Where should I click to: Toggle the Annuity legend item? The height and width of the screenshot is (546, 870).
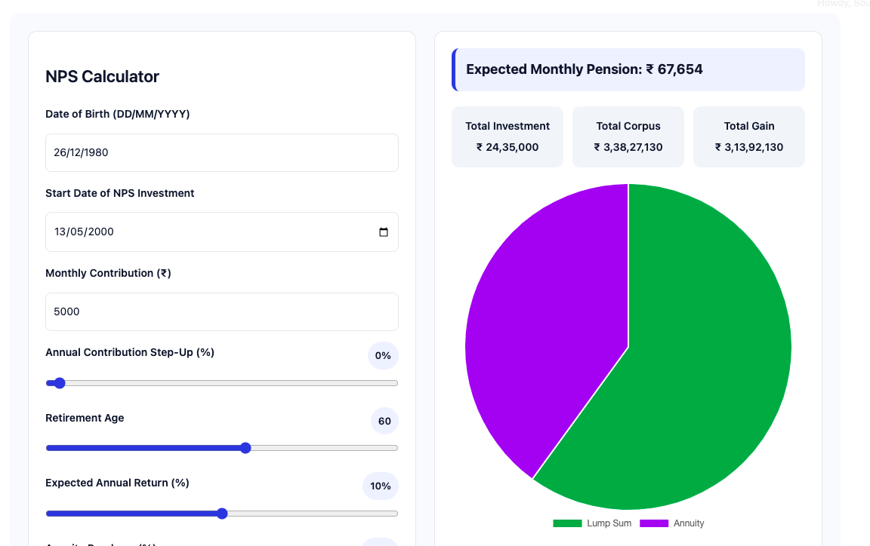pos(672,523)
